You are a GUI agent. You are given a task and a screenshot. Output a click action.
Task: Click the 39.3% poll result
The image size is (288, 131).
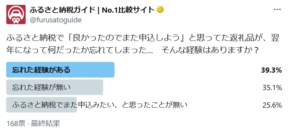tap(271, 70)
